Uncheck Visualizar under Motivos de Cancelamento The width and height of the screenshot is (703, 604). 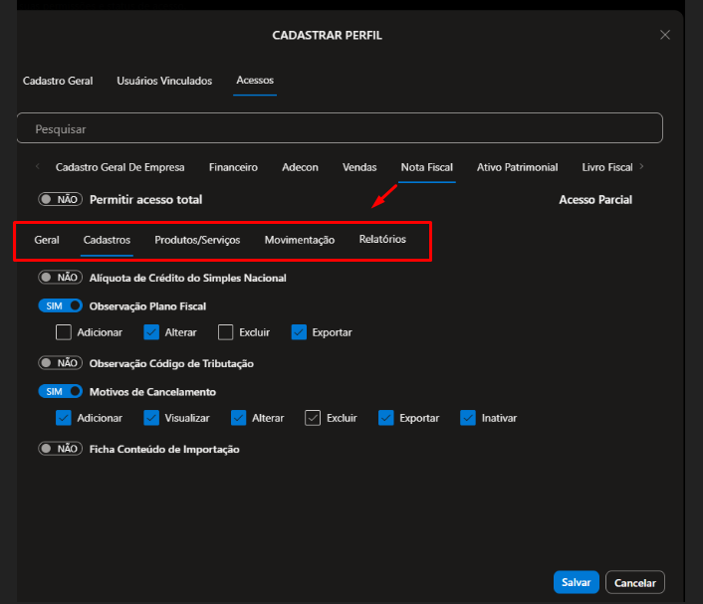(151, 418)
